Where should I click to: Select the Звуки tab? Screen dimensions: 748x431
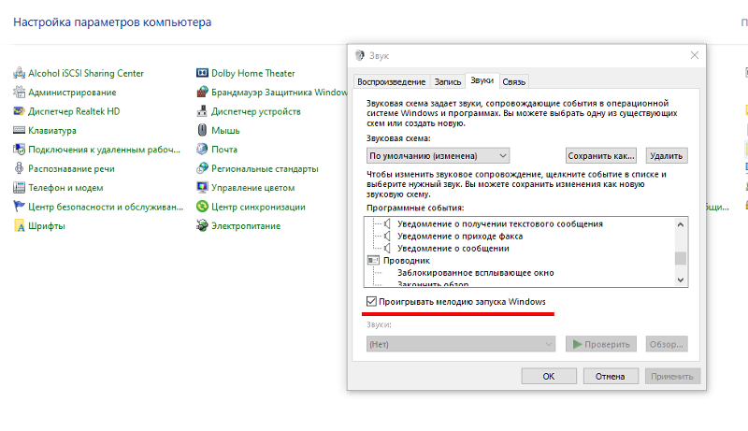click(482, 80)
